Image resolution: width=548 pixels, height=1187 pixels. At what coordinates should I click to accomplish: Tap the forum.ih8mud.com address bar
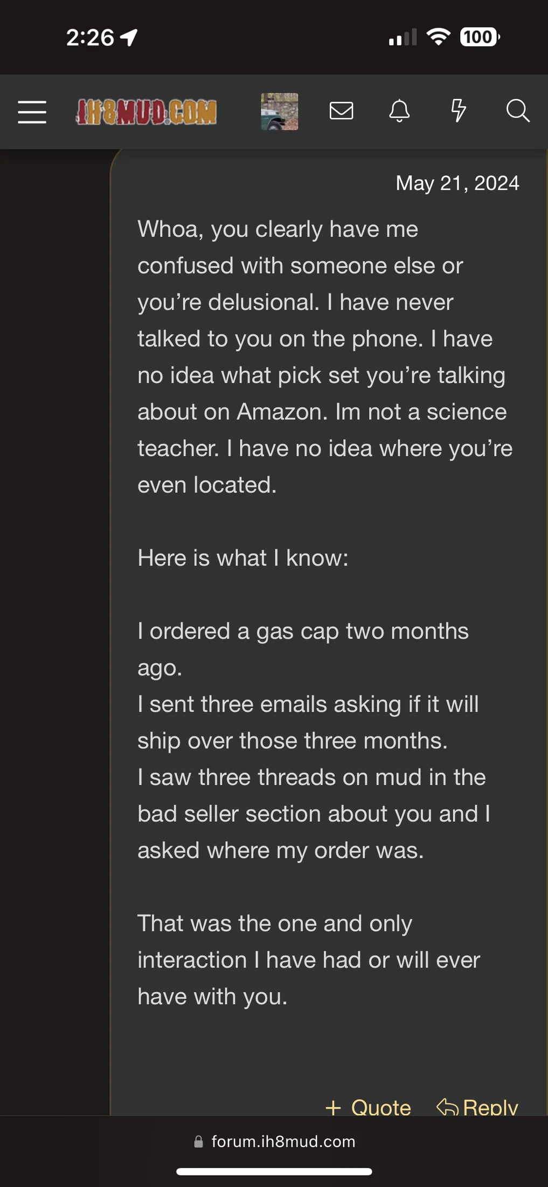coord(282,1141)
